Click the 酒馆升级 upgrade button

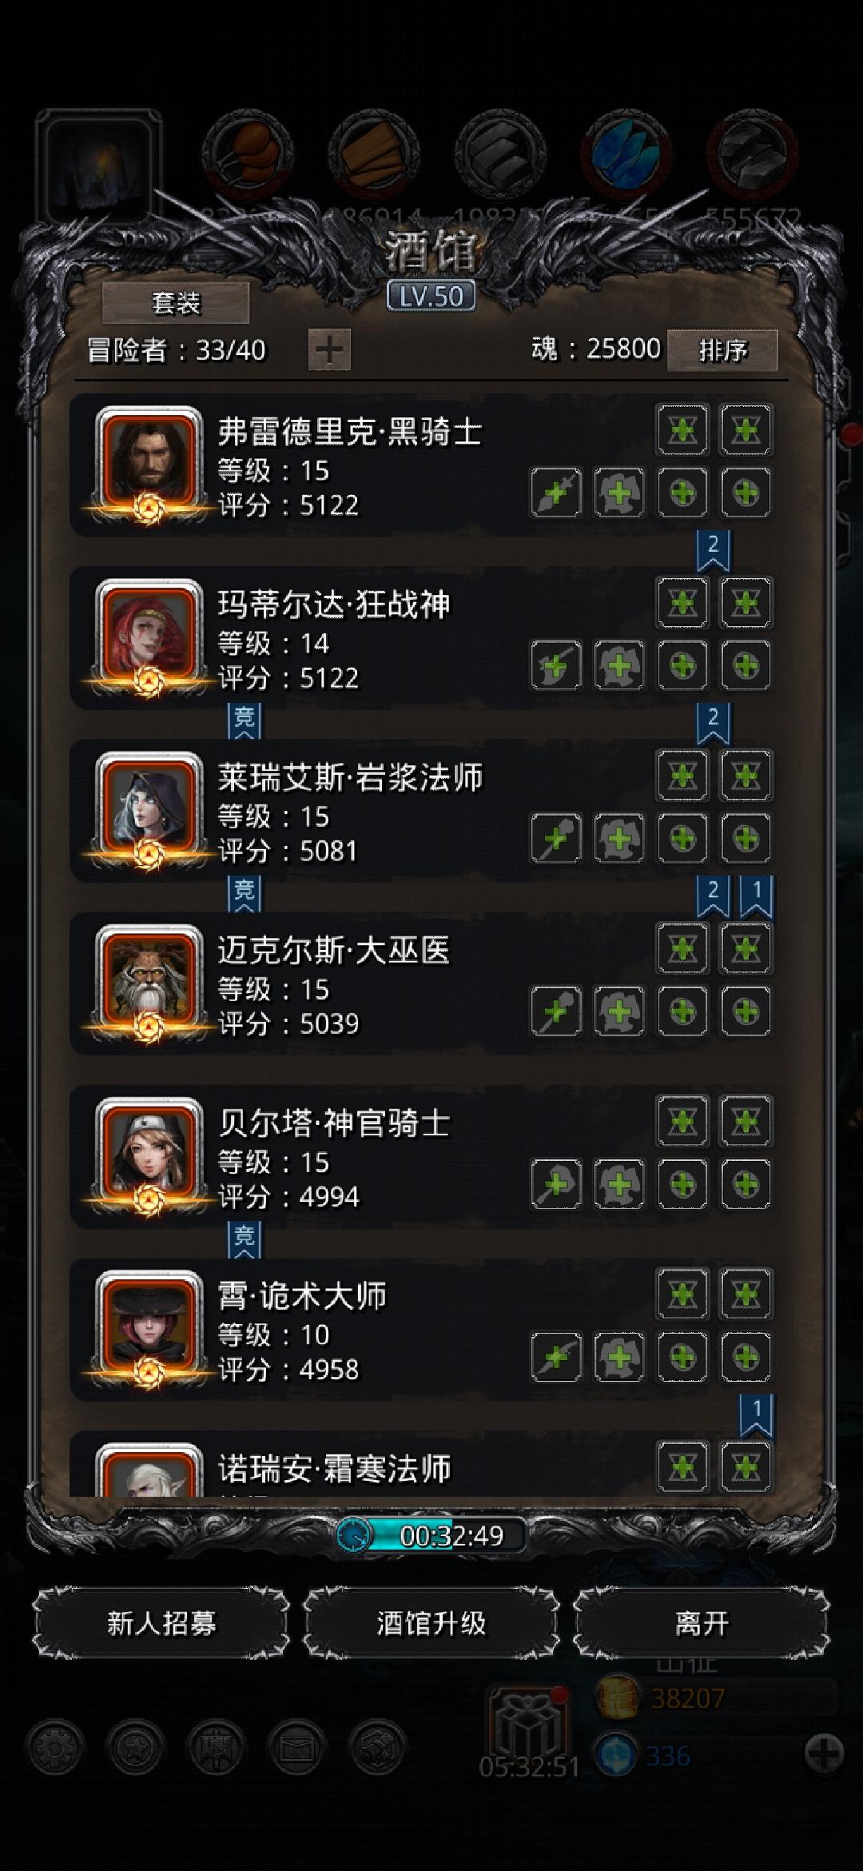[431, 1624]
